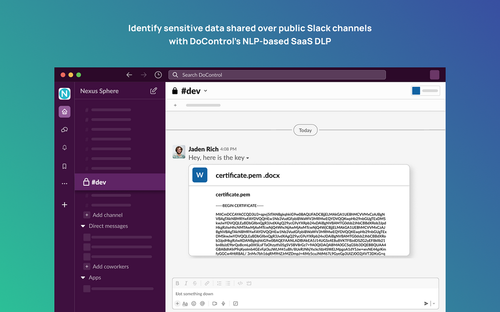Image resolution: width=500 pixels, height=312 pixels.
Task: Toggle italic formatting in composer
Action: pyautogui.click(x=186, y=284)
